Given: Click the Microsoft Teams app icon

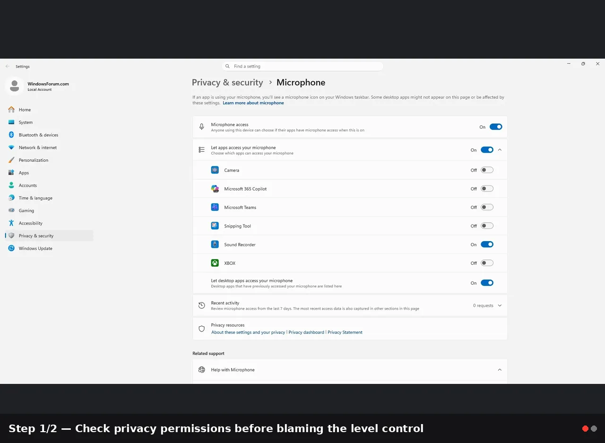Looking at the screenshot, I should (x=215, y=207).
